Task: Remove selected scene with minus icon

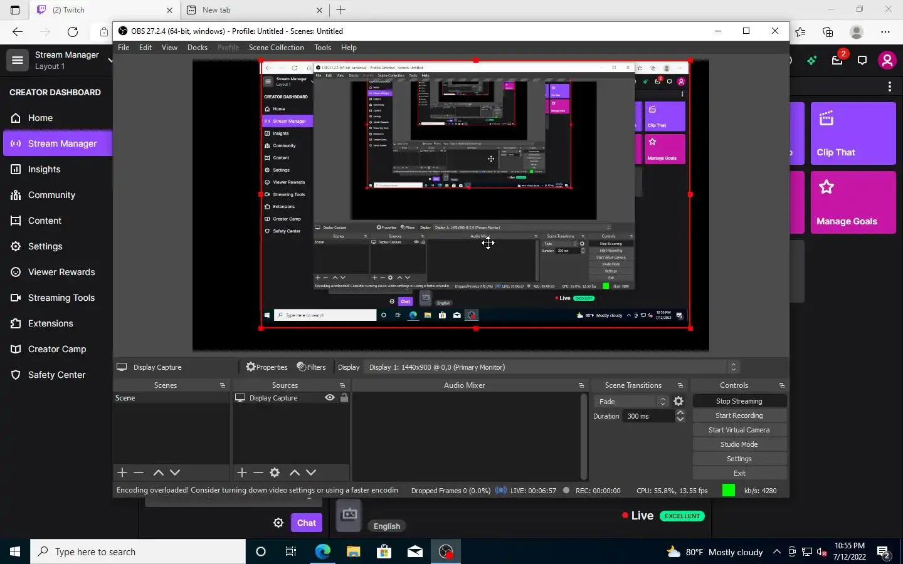Action: tap(139, 473)
